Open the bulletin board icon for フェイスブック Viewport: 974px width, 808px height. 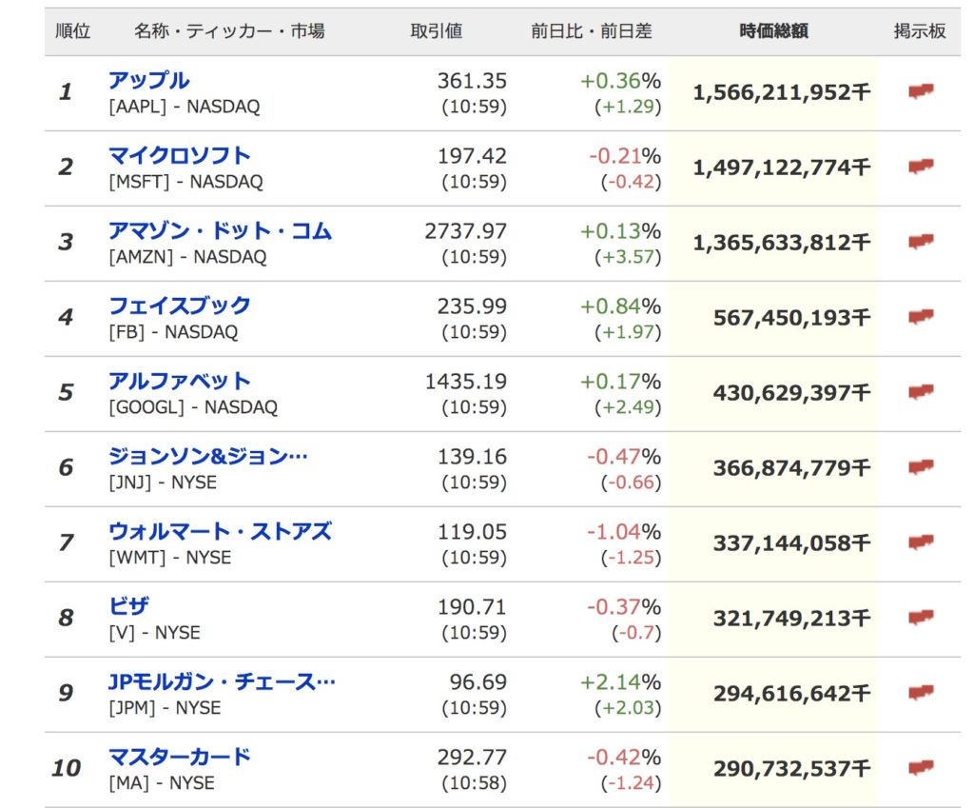tap(921, 317)
